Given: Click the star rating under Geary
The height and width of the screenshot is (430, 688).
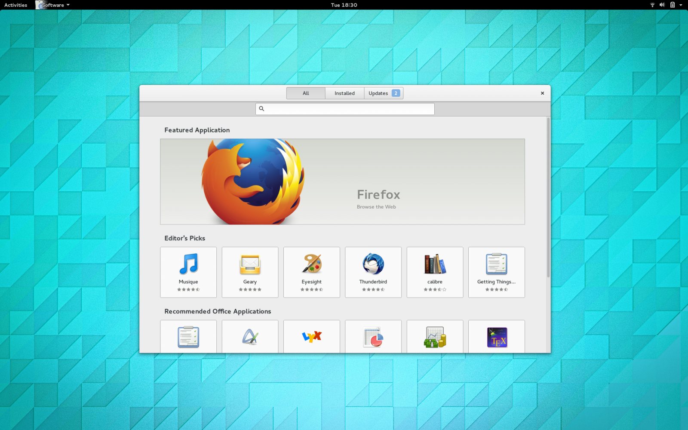Looking at the screenshot, I should tap(250, 289).
